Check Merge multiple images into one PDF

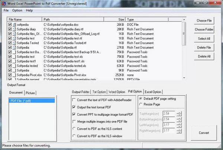74,122
